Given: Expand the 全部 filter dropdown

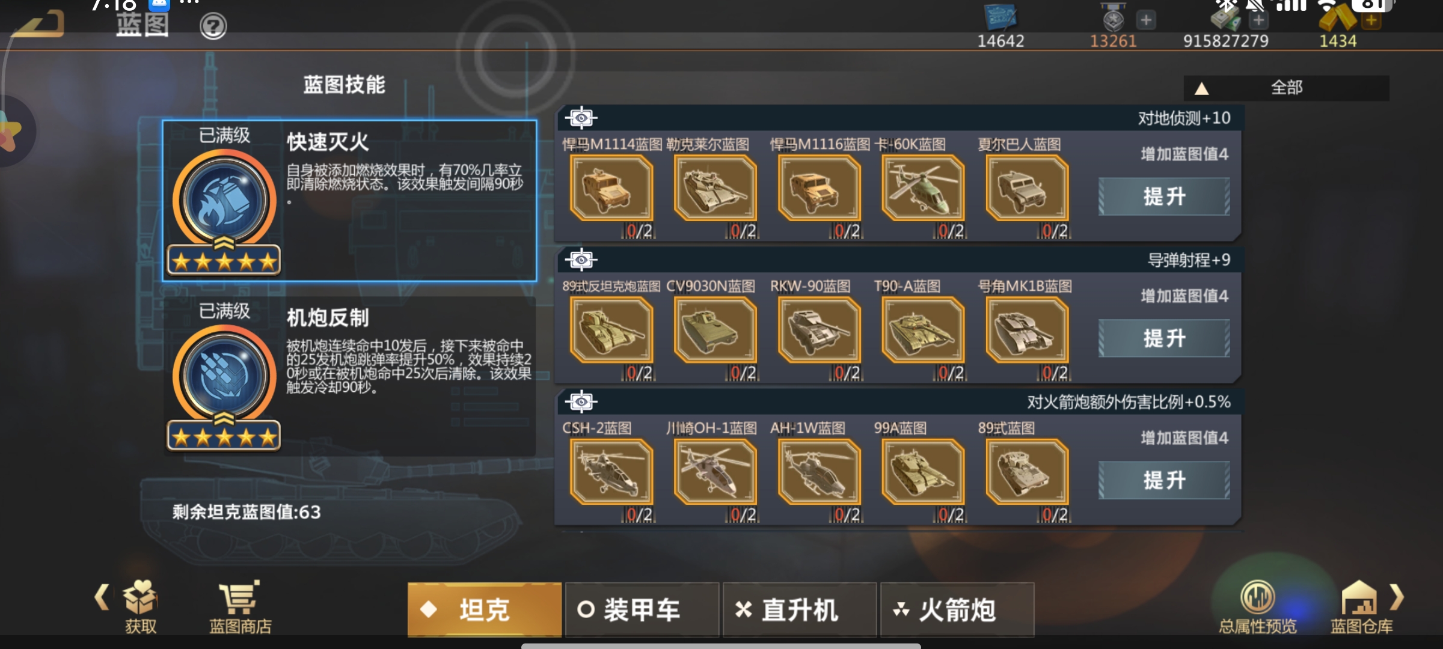Looking at the screenshot, I should pos(1287,88).
